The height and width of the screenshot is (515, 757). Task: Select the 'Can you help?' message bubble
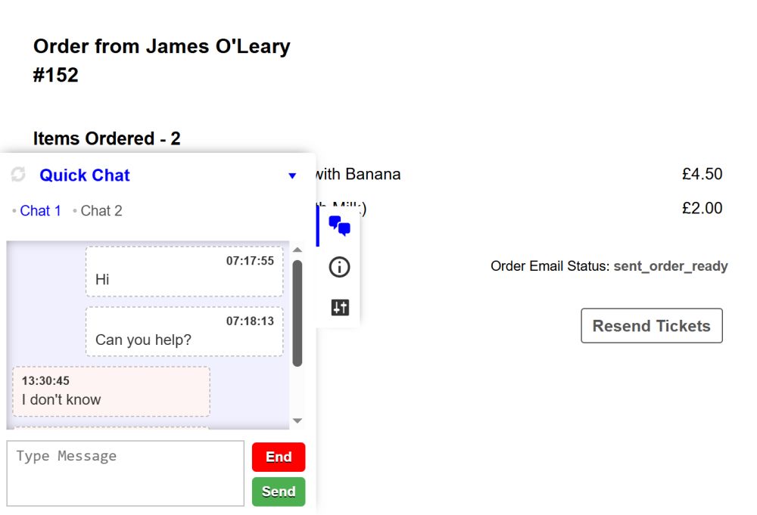tap(185, 332)
